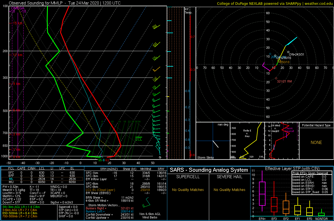Click 'No Quality Matches' under SUPERCELL
This screenshot has height=221, width=334.
[188, 190]
